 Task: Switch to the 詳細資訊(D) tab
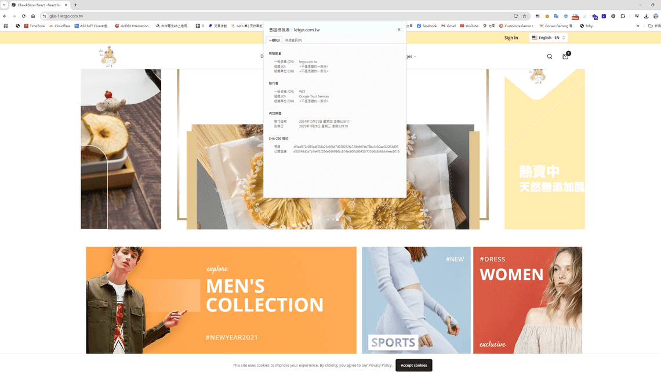293,40
